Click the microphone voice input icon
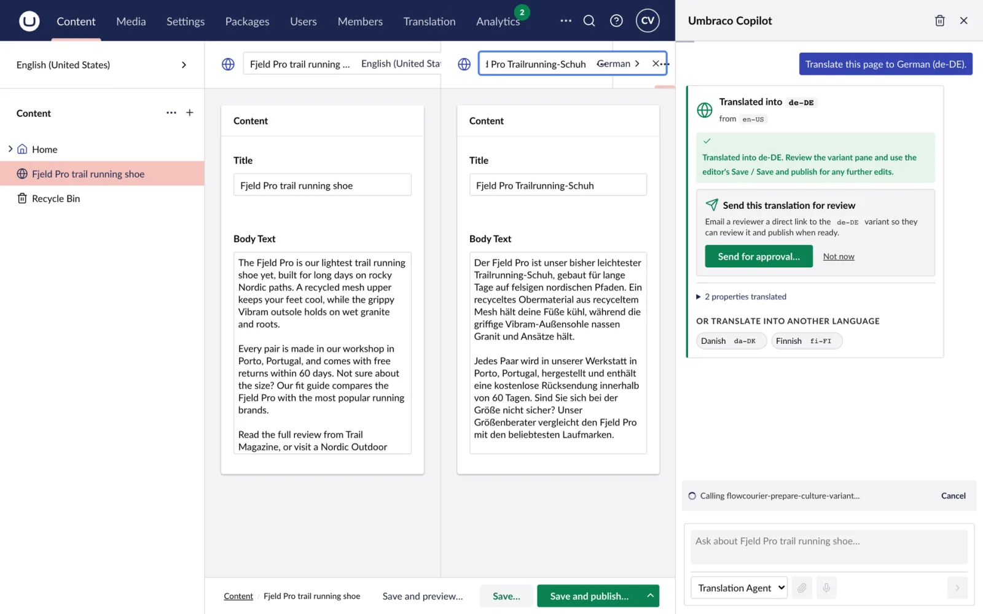Image resolution: width=983 pixels, height=614 pixels. [x=826, y=588]
